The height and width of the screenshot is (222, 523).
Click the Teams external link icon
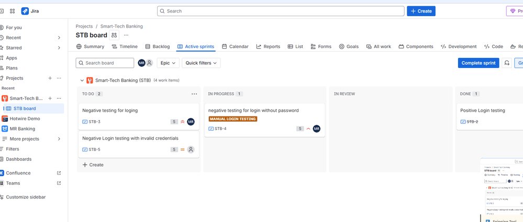coord(59,183)
